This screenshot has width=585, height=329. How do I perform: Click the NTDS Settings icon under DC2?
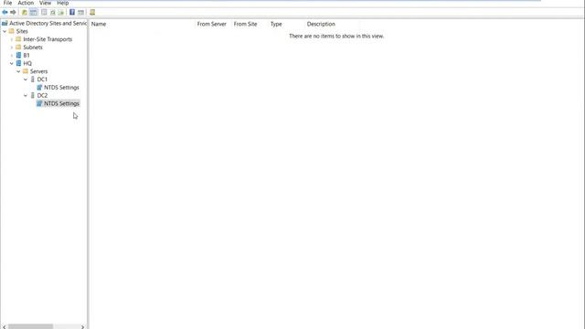tap(39, 103)
